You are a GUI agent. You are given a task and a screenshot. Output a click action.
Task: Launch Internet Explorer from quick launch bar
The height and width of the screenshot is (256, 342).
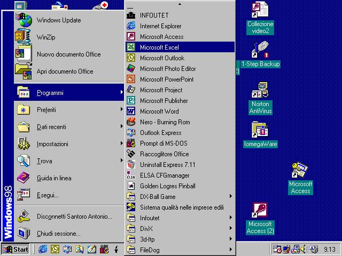(43, 249)
